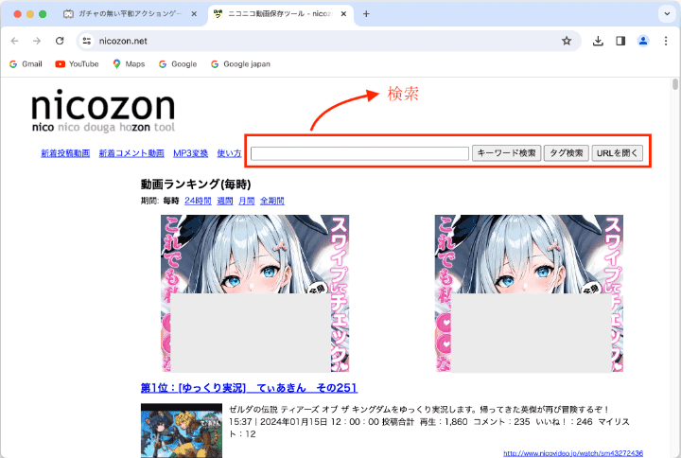Open the Google bookmark

(x=178, y=64)
